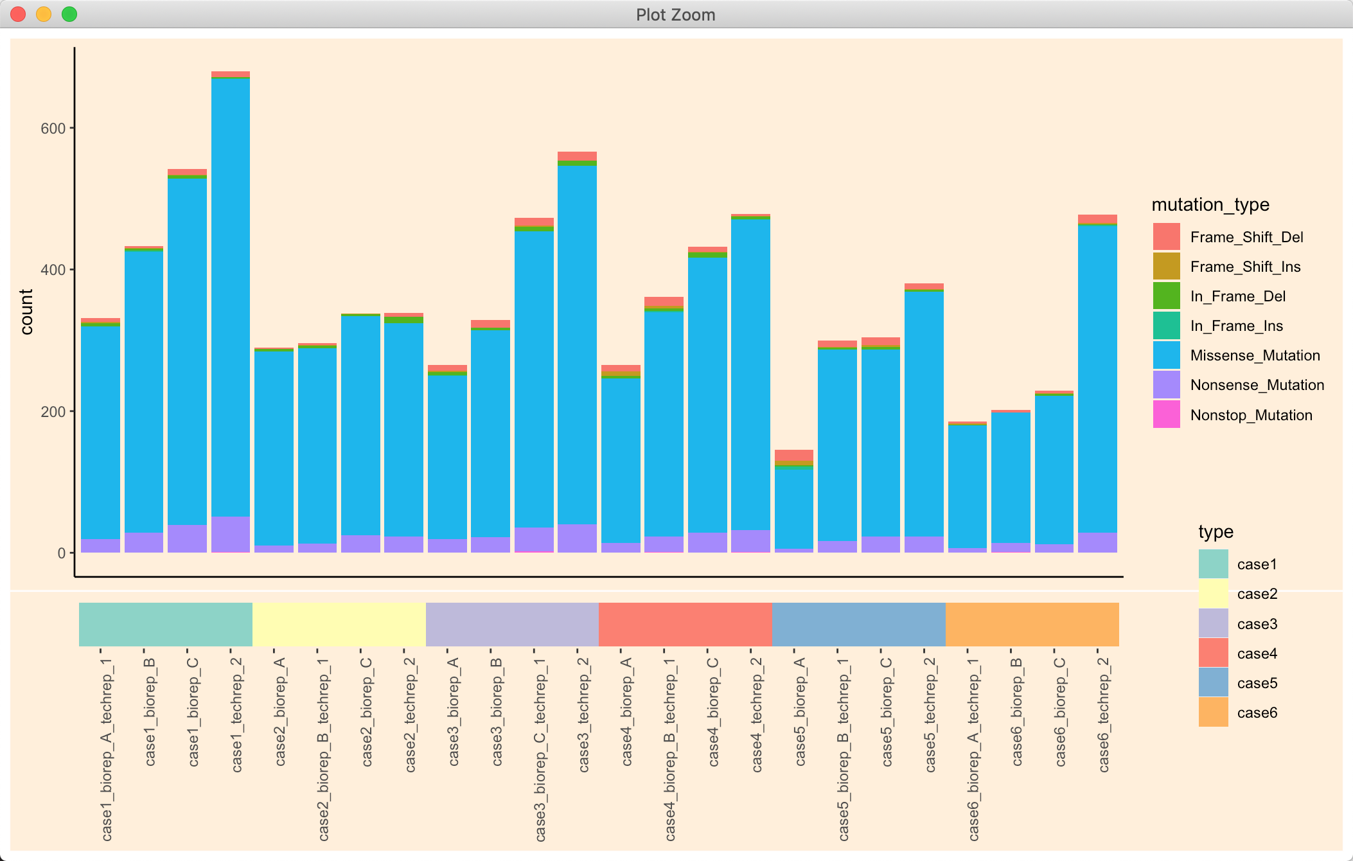The height and width of the screenshot is (861, 1353).
Task: Click the Frame_Shift_Ins legend swatch
Action: [x=1166, y=266]
